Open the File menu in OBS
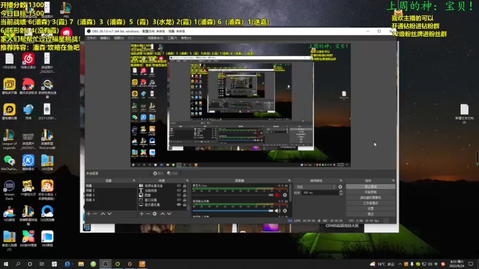Viewport: 479px width, 269px height. pos(92,38)
